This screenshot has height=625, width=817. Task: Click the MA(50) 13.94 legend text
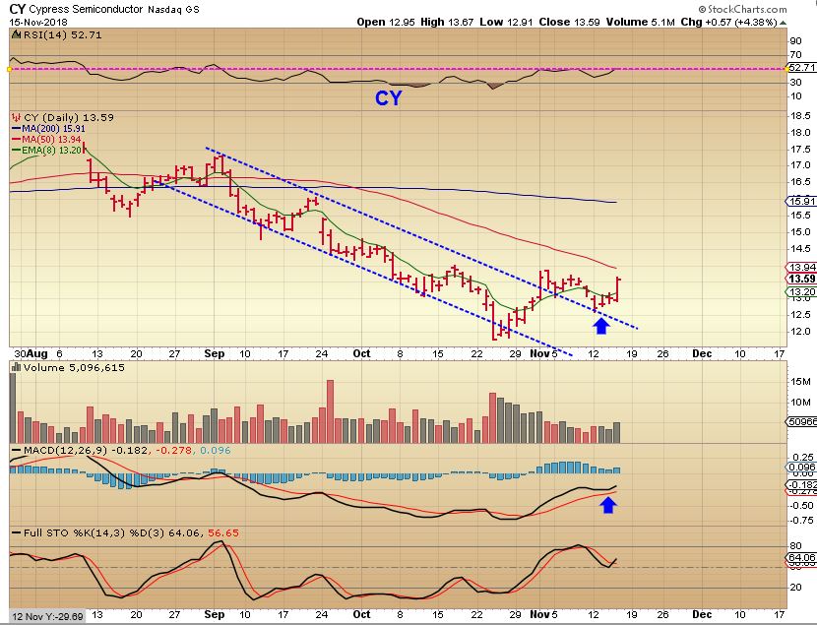(51, 139)
